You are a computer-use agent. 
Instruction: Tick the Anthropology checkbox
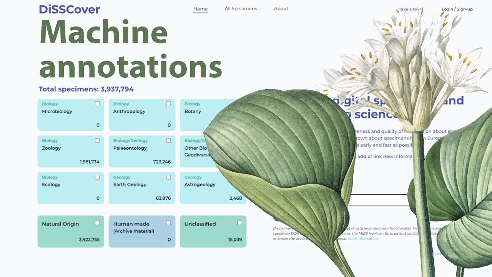coord(168,104)
